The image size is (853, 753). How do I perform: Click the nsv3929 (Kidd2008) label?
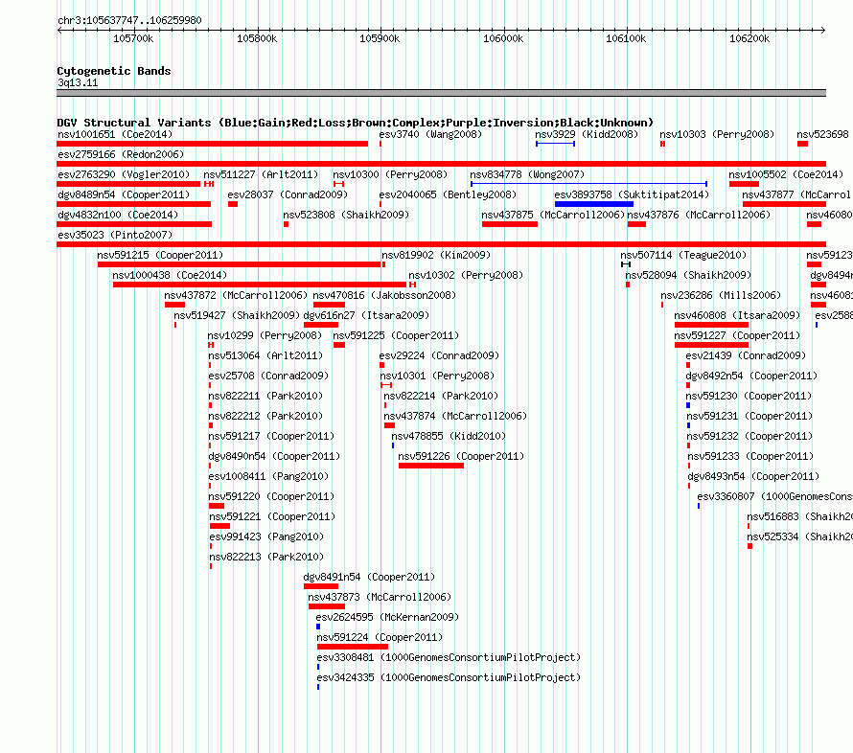[587, 134]
